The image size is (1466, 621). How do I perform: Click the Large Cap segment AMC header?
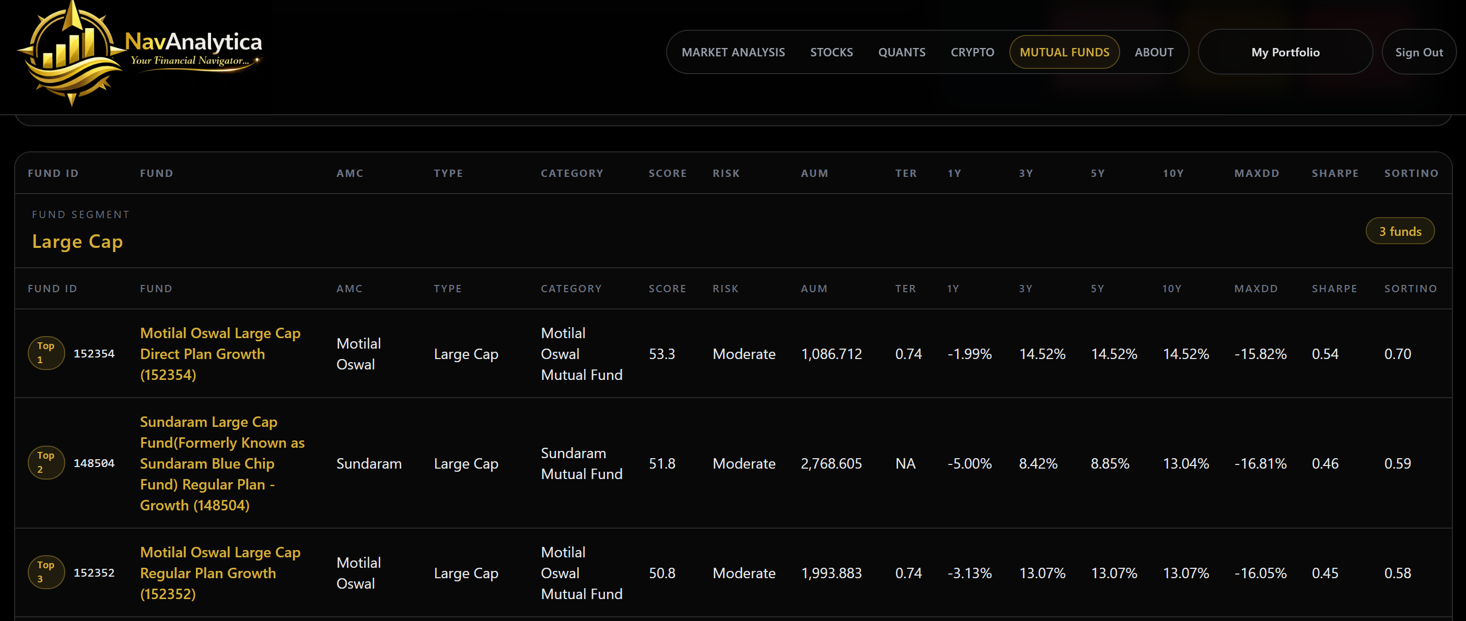coord(350,289)
